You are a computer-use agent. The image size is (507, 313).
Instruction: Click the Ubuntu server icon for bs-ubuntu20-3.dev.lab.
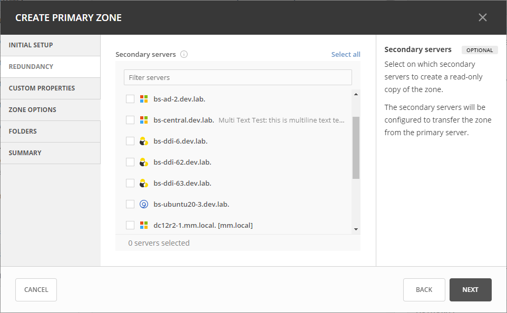pyautogui.click(x=144, y=204)
